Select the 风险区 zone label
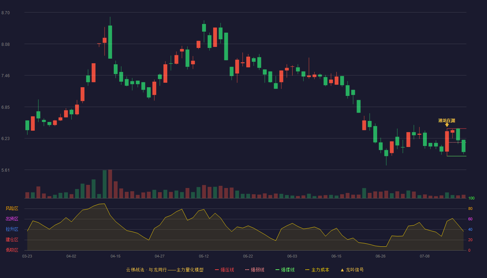 tap(12, 208)
